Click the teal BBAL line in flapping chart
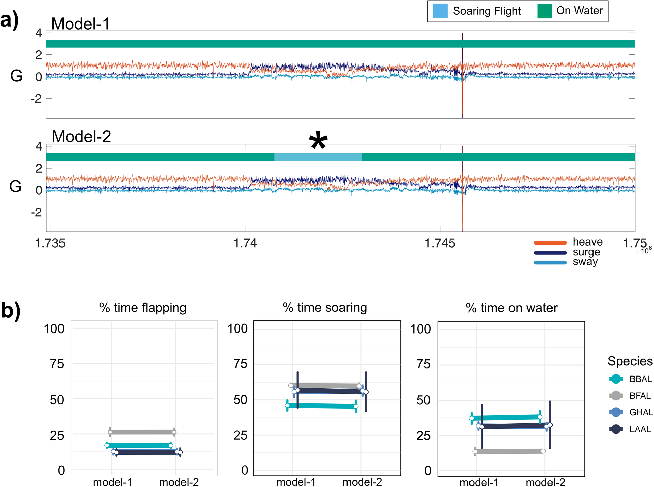 tap(139, 446)
